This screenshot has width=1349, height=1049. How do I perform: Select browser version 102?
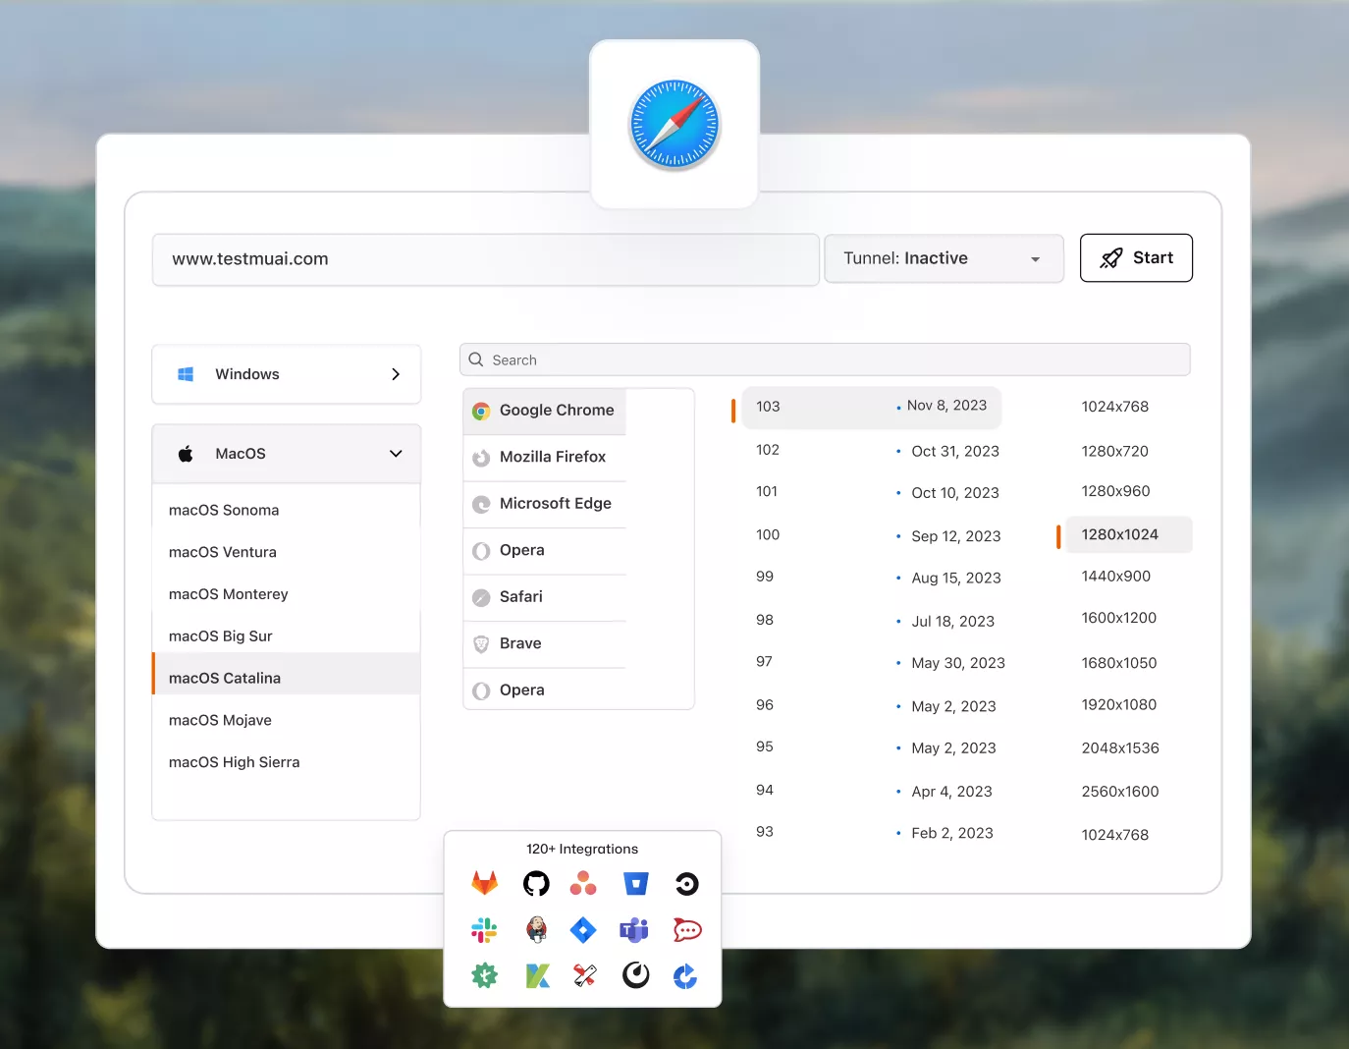[x=768, y=450]
